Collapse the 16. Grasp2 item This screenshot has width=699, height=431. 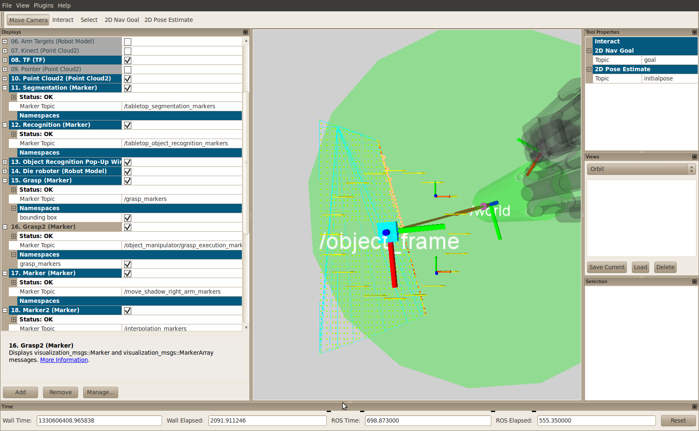(x=5, y=227)
